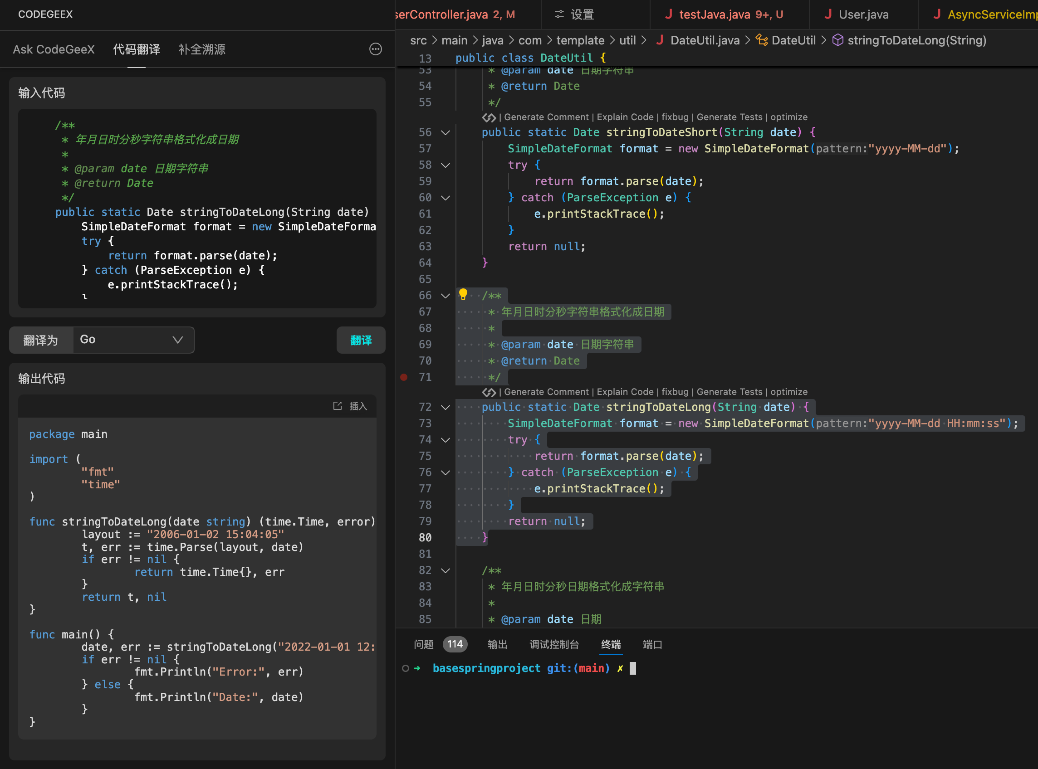
Task: Open the 问题 problems panel tab
Action: click(423, 644)
